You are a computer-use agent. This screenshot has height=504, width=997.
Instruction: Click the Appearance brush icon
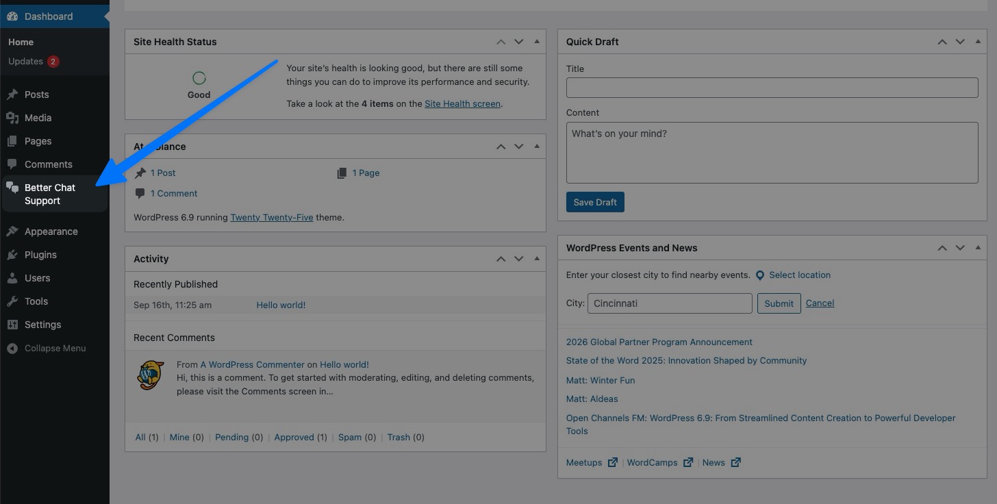(12, 231)
